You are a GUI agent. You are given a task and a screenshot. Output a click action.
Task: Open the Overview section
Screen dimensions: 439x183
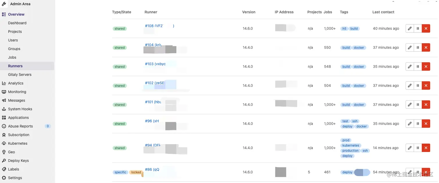click(16, 14)
